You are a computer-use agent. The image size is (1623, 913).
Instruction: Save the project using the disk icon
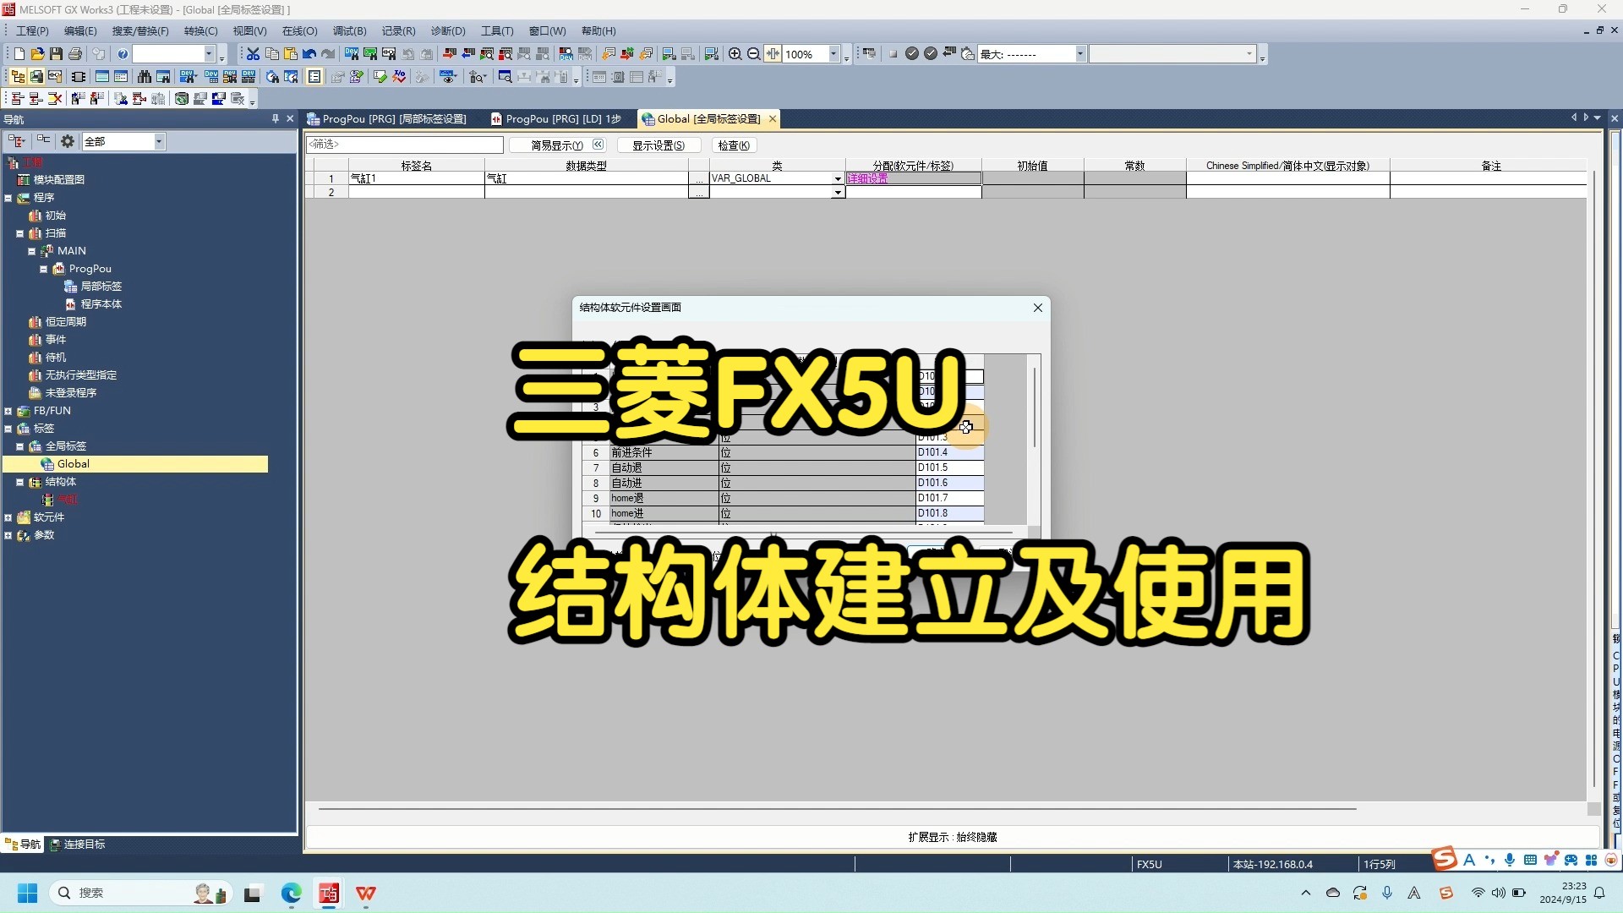click(x=55, y=53)
